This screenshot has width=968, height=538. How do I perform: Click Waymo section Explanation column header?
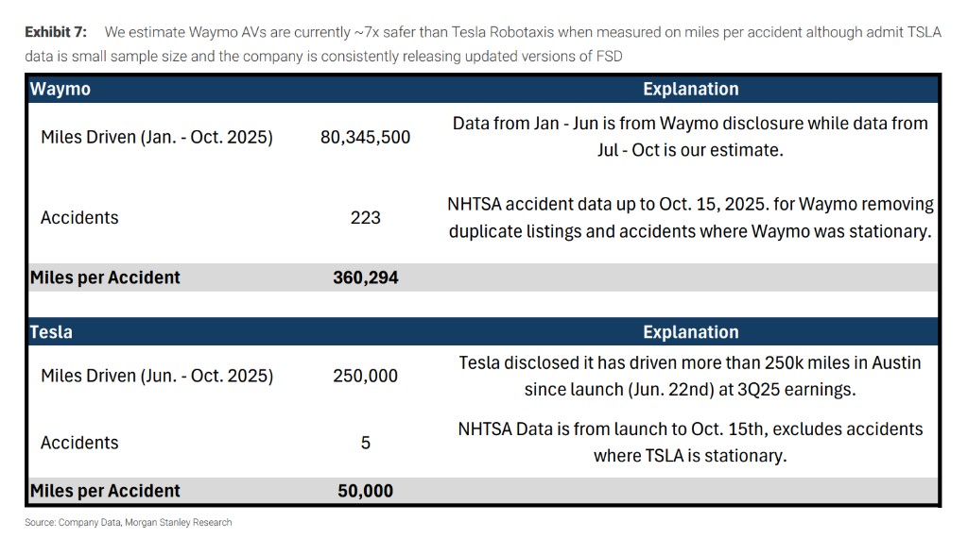coord(690,89)
